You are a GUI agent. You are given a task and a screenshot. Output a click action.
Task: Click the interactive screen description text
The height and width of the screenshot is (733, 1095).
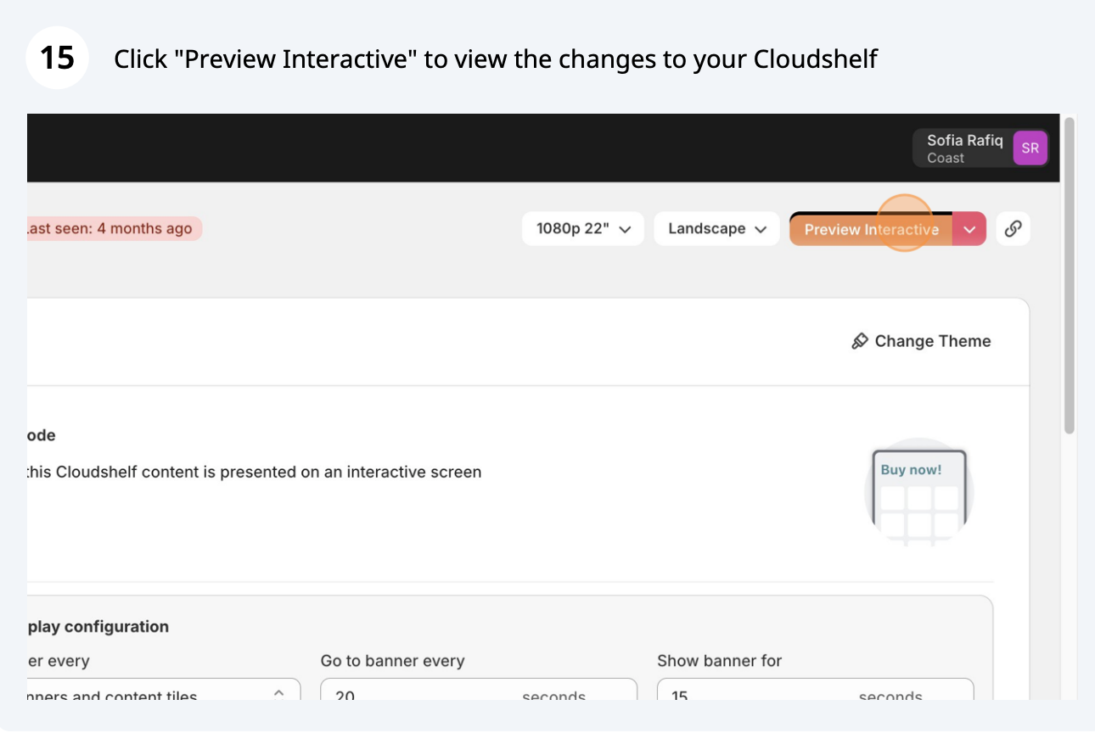[x=254, y=472]
